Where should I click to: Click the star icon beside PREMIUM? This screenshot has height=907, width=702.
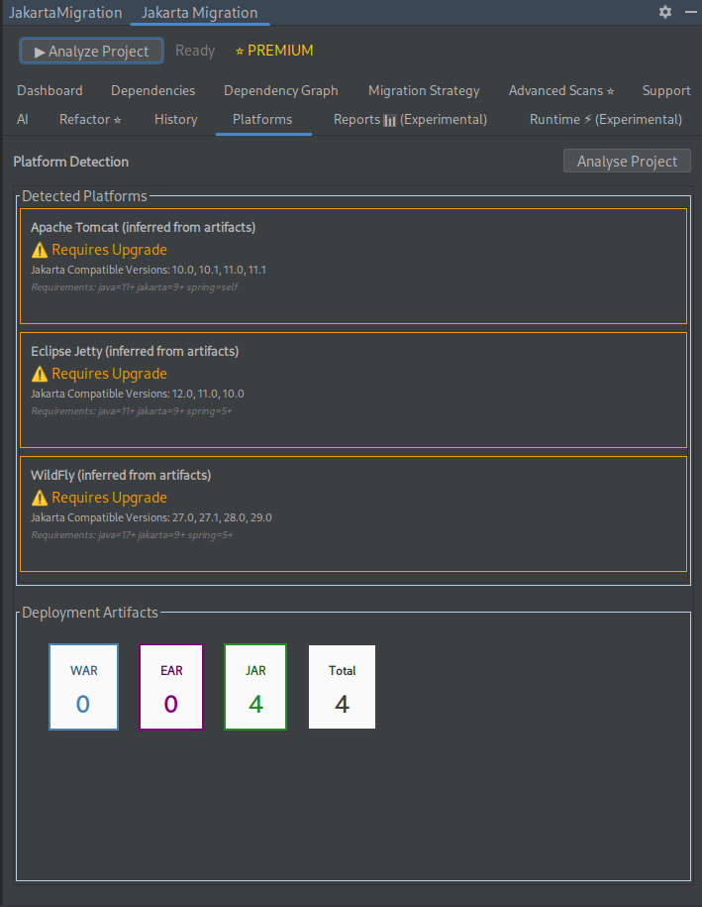[240, 52]
